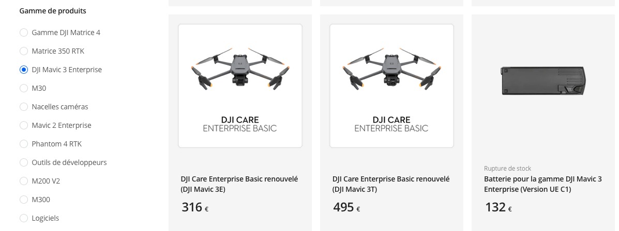Image resolution: width=619 pixels, height=231 pixels.
Task: Pick the M200 V2 radio button
Action: pyautogui.click(x=24, y=181)
